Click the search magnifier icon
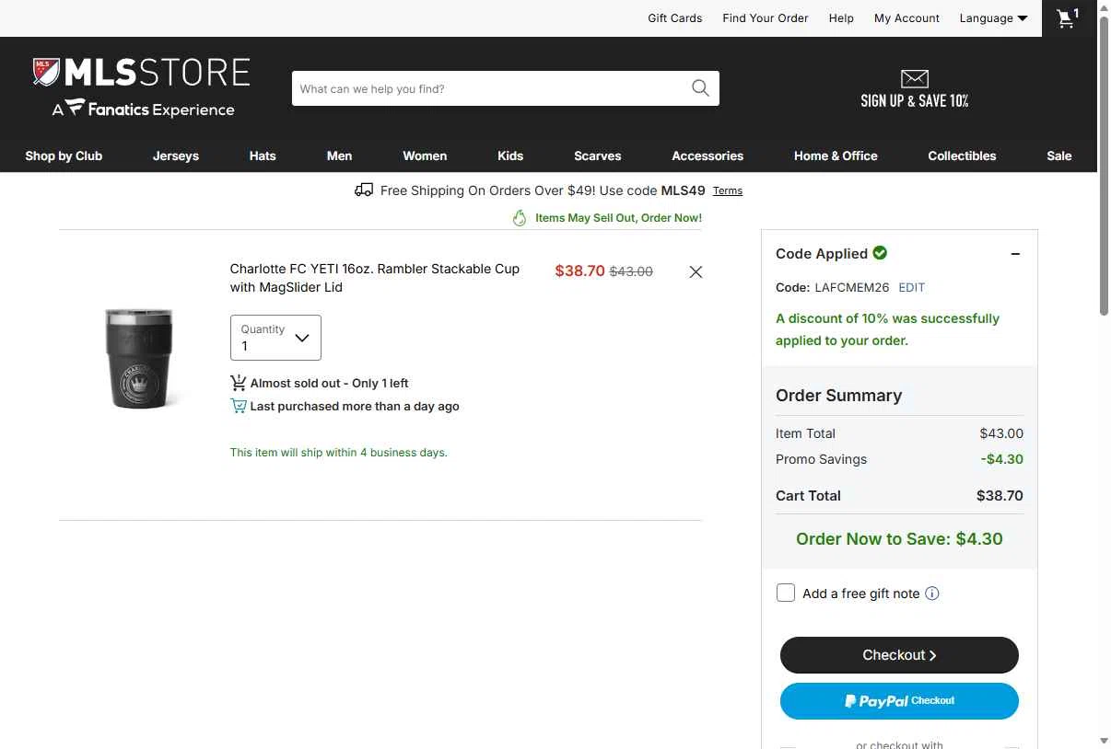This screenshot has height=749, width=1111. tap(700, 88)
